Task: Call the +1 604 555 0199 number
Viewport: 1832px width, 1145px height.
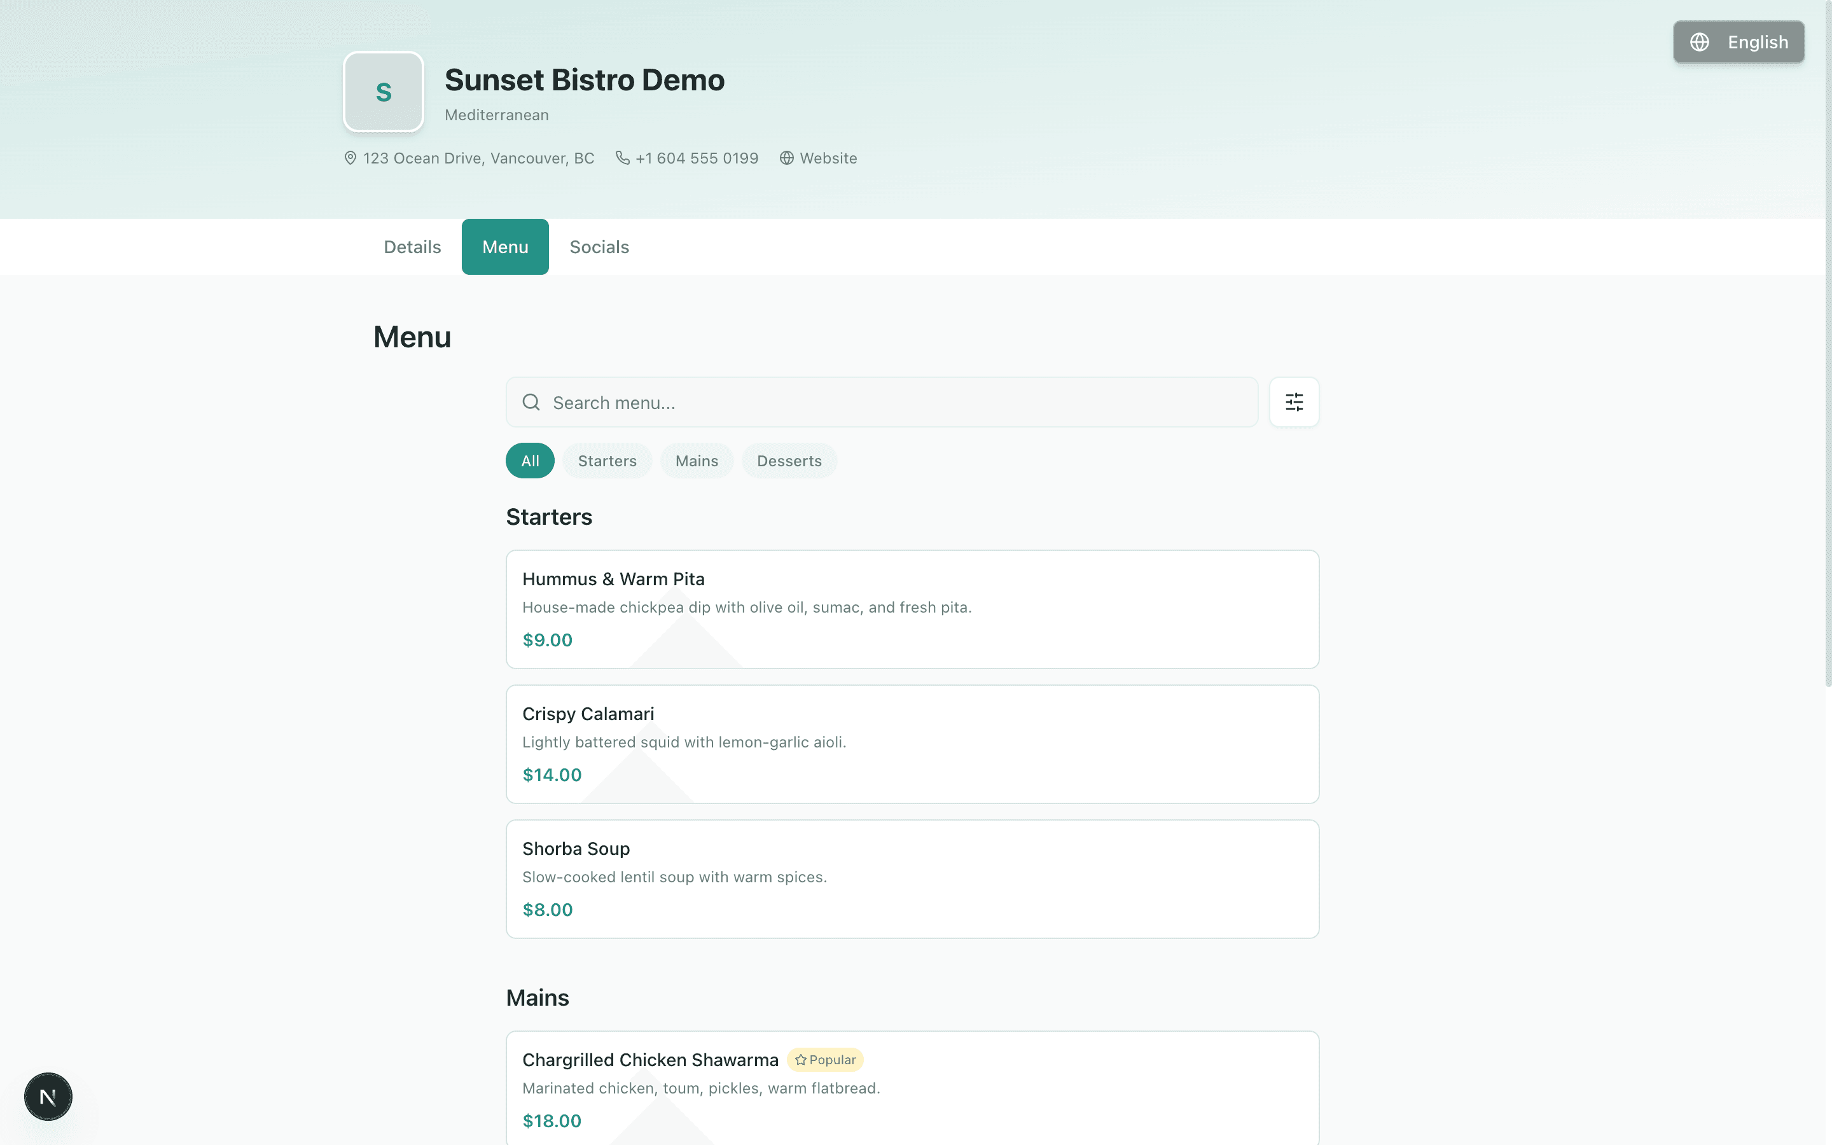Action: [697, 158]
